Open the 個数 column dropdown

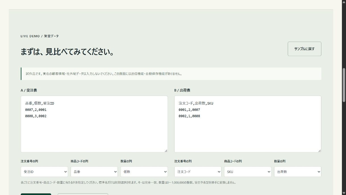[x=144, y=172]
